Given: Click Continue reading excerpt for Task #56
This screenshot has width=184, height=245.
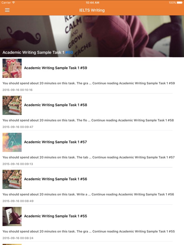Looking at the screenshot, I should [x=88, y=194].
